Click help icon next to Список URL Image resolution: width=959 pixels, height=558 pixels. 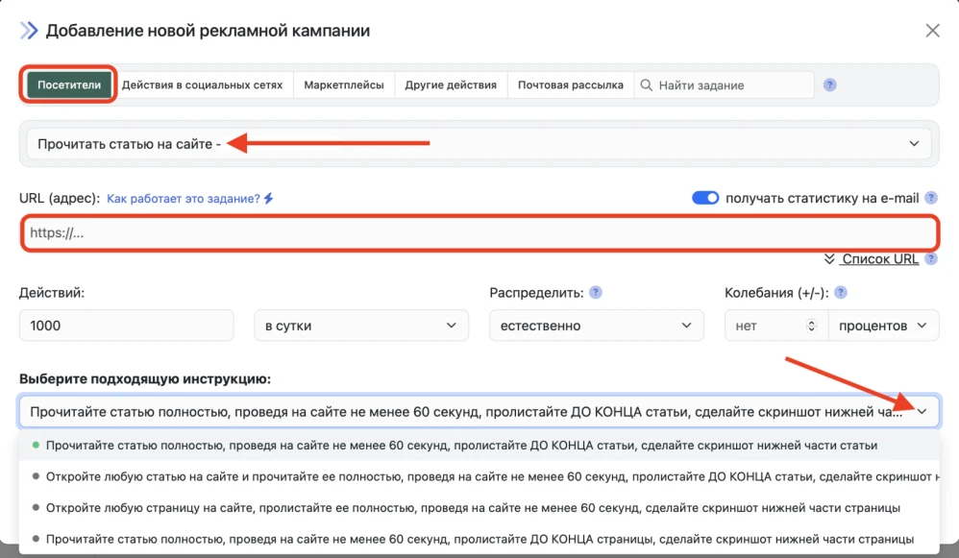[x=929, y=258]
